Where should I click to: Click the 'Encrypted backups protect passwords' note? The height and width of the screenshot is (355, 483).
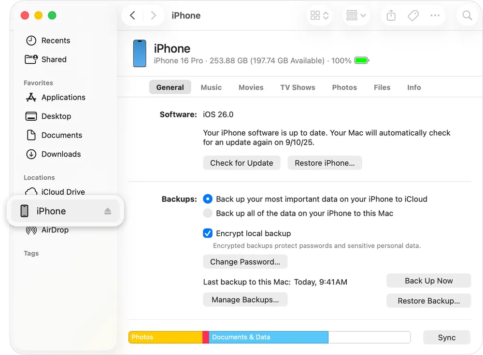pyautogui.click(x=317, y=246)
